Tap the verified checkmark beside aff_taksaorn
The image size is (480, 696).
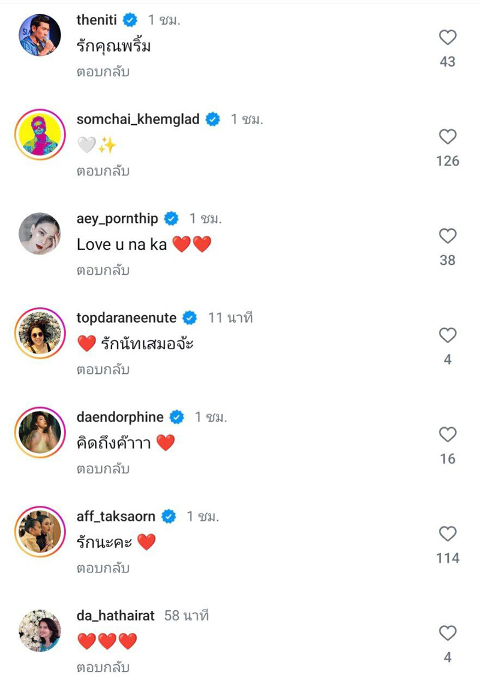168,516
